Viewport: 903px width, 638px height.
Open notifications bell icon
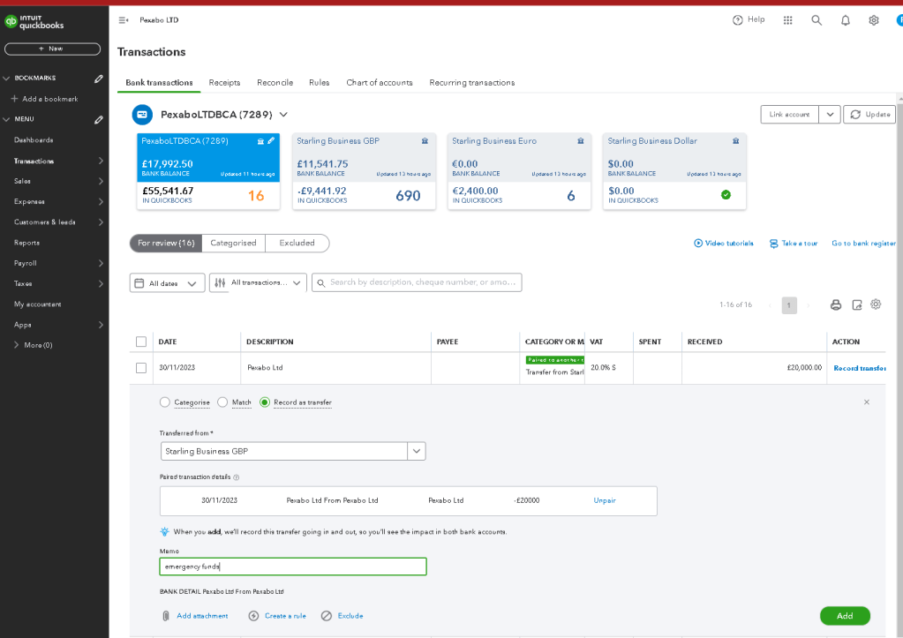tap(846, 20)
